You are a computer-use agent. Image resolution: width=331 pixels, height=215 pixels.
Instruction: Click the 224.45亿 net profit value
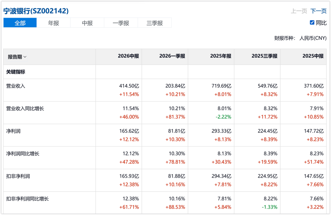click(268, 131)
